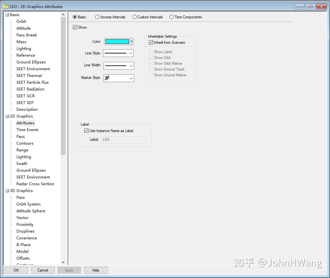Uncheck Inherit from Scenario
Screen dimensions: 330x278
click(x=151, y=43)
